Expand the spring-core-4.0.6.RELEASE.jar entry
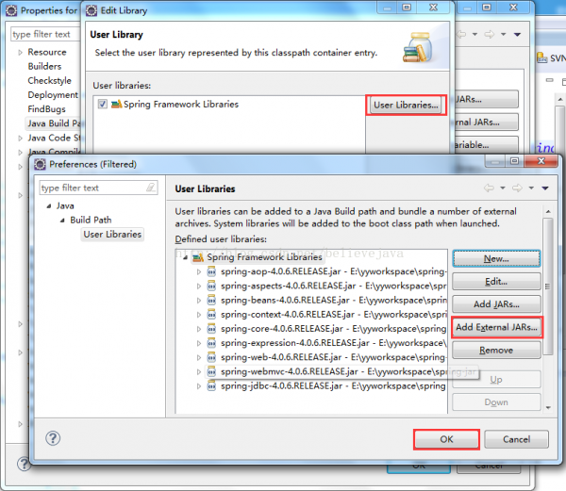This screenshot has height=491, width=566. (x=199, y=329)
